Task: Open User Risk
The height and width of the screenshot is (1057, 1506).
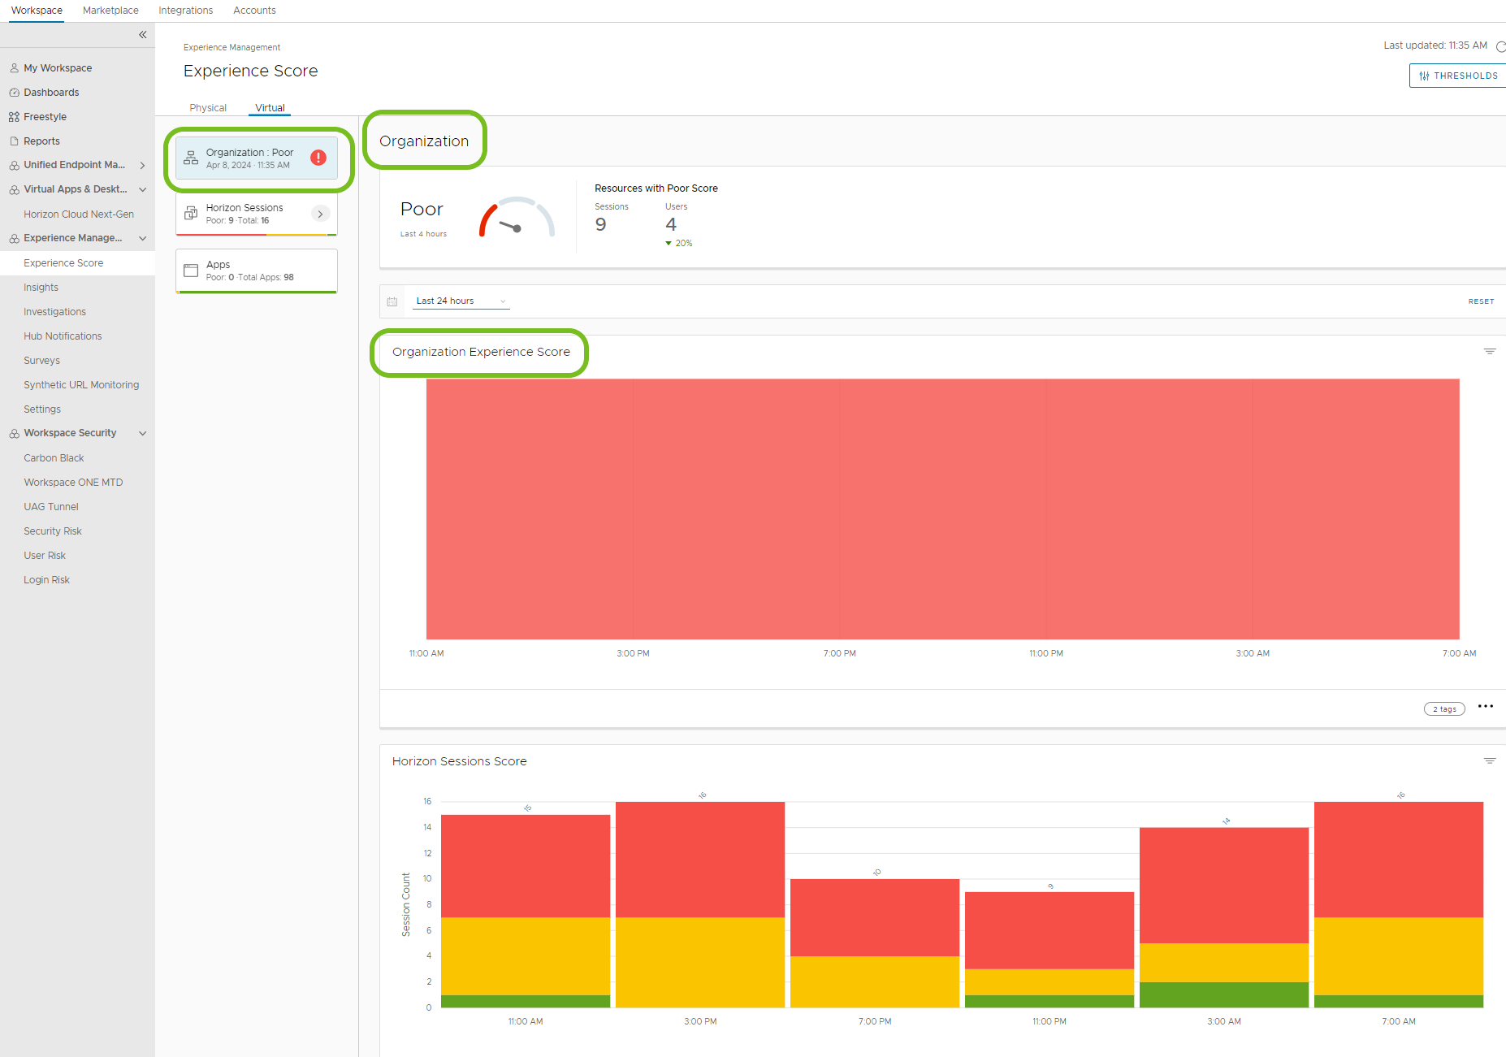Action: pyautogui.click(x=45, y=556)
